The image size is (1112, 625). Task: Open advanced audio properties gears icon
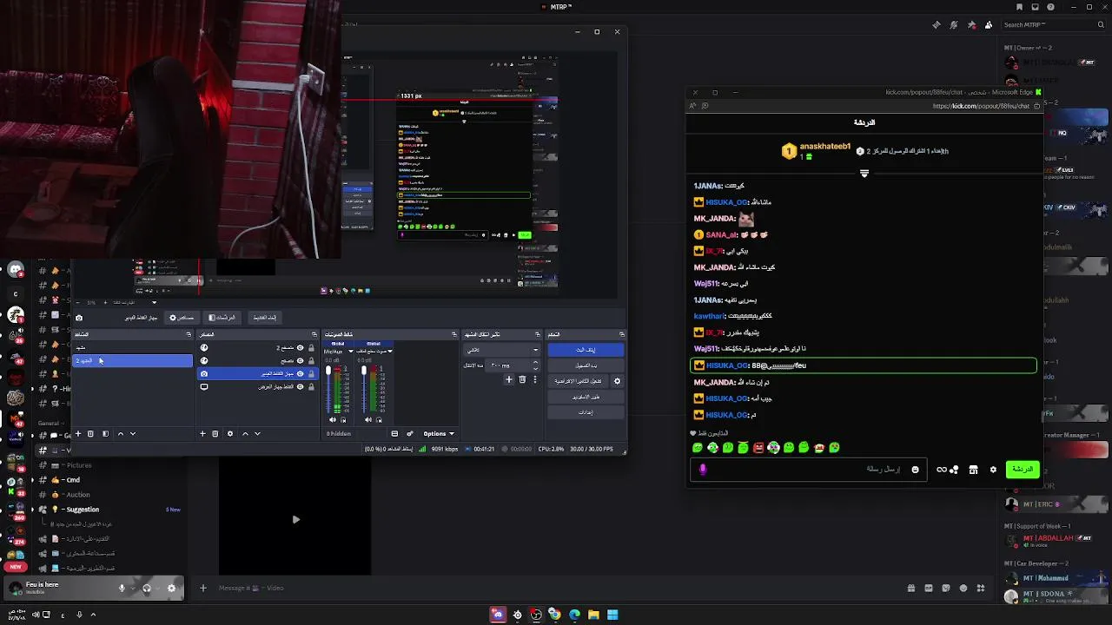coord(410,433)
